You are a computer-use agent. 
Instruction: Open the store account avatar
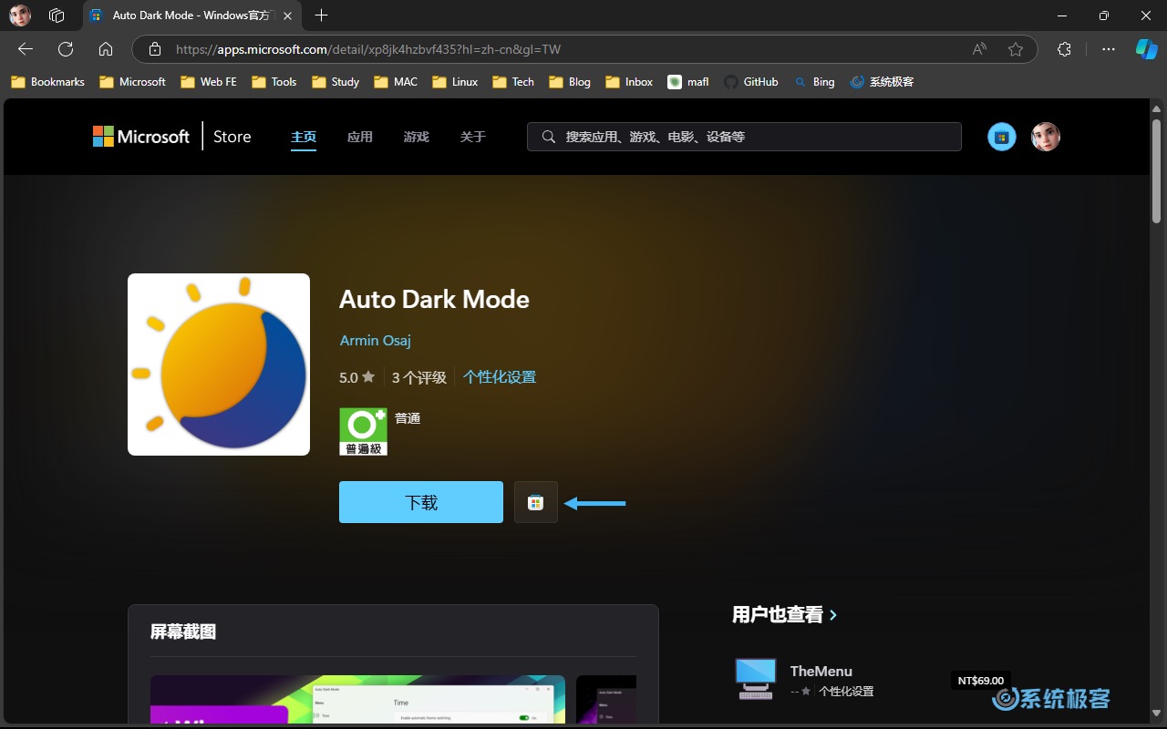click(1046, 137)
